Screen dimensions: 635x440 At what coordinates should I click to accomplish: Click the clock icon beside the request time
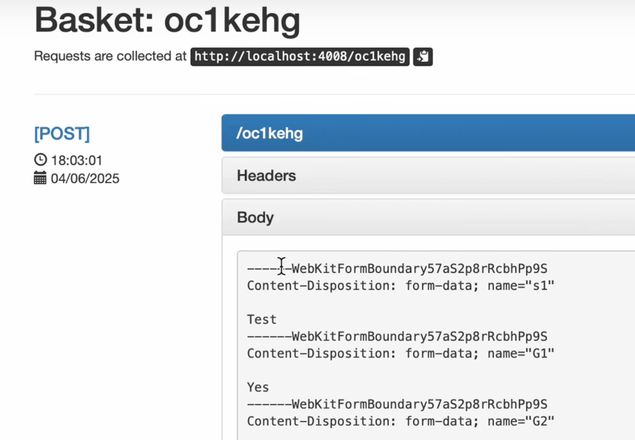tap(40, 160)
